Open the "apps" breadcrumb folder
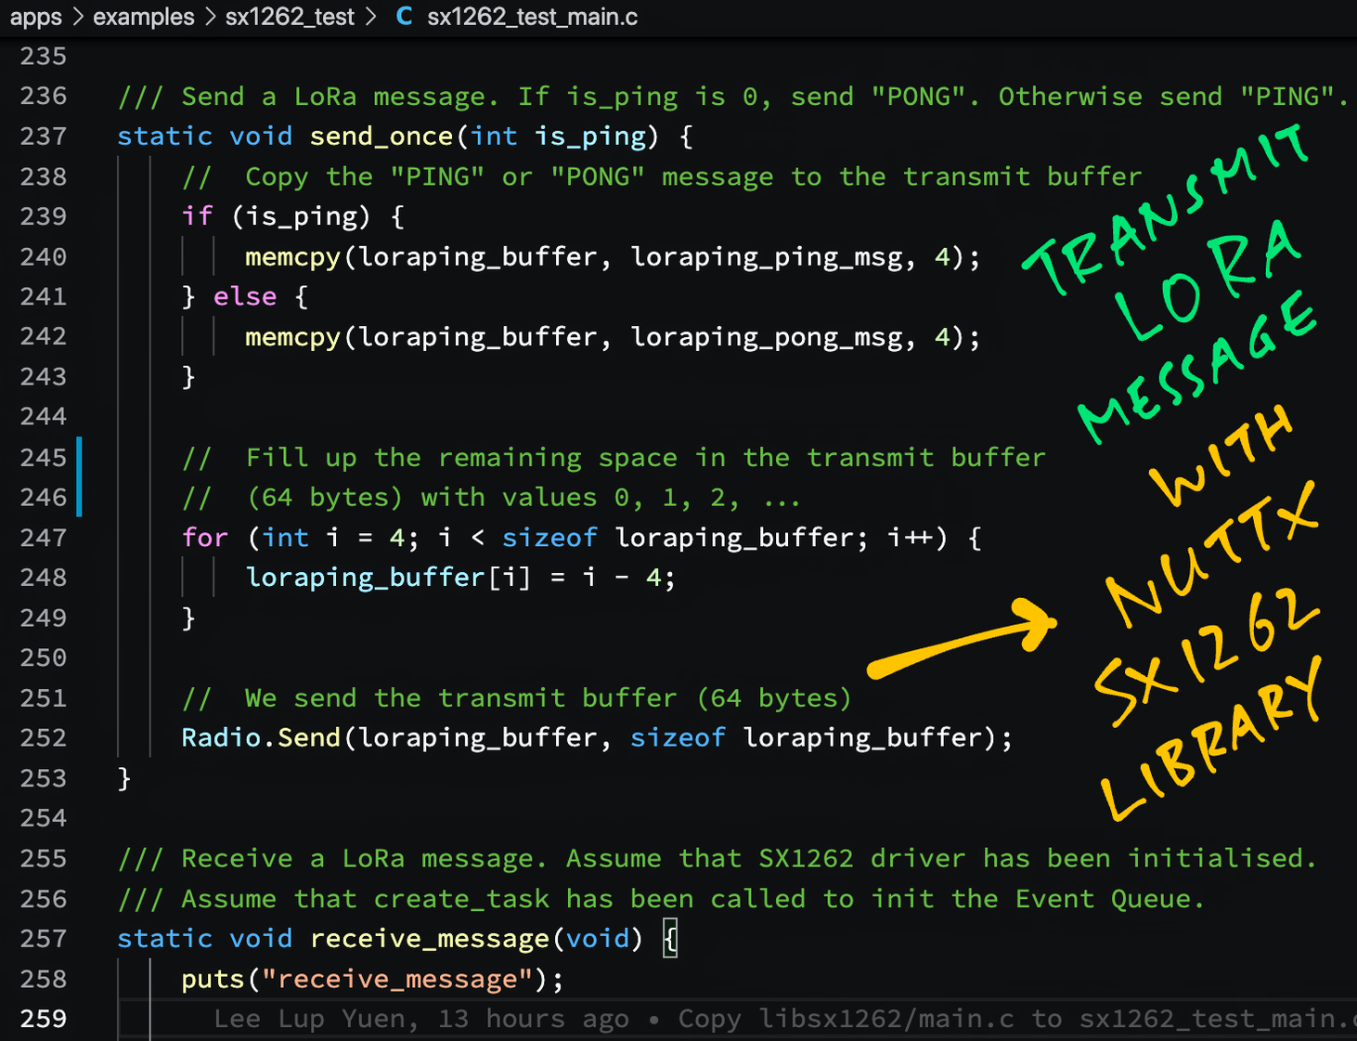The height and width of the screenshot is (1041, 1357). tap(35, 17)
